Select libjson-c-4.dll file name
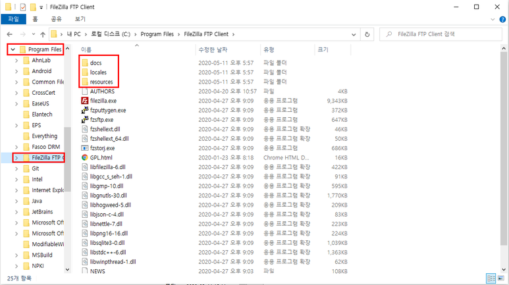This screenshot has width=509, height=285. [107, 214]
